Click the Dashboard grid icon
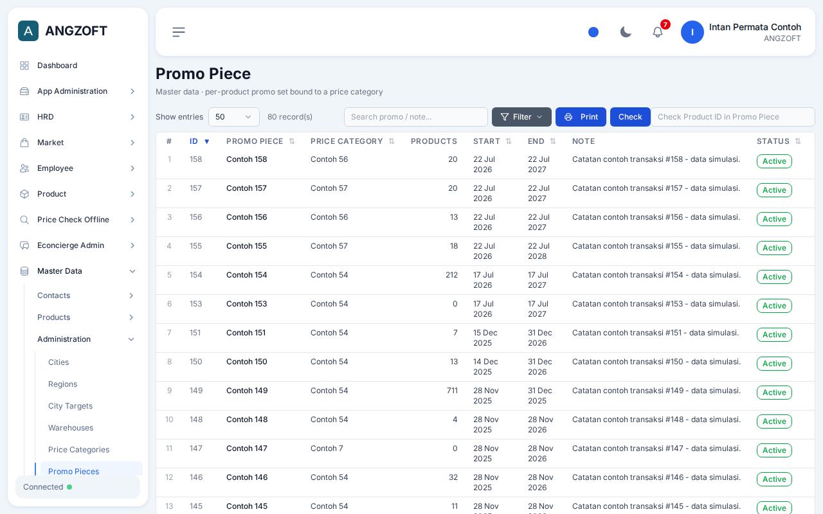The image size is (823, 514). (x=24, y=66)
